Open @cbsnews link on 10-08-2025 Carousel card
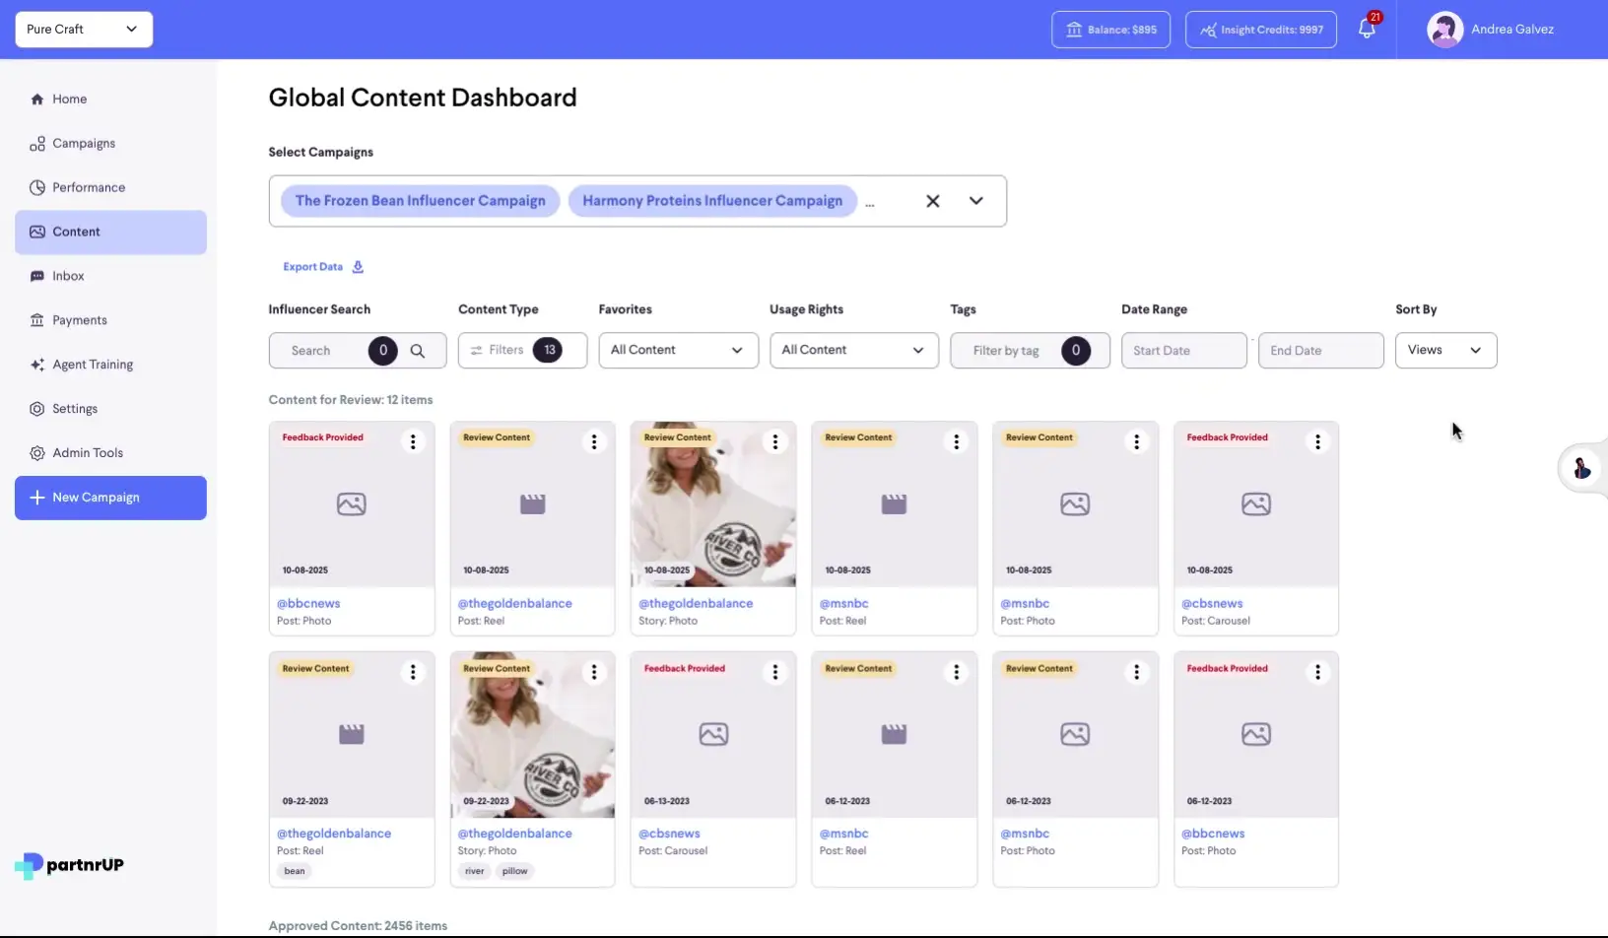This screenshot has height=938, width=1608. (1212, 603)
